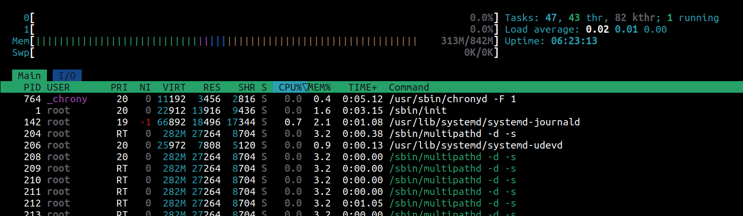Click the PRI column header

(119, 87)
